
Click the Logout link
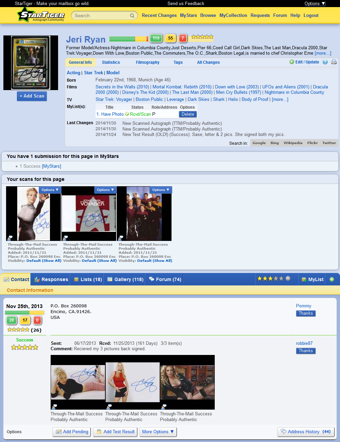click(x=311, y=16)
